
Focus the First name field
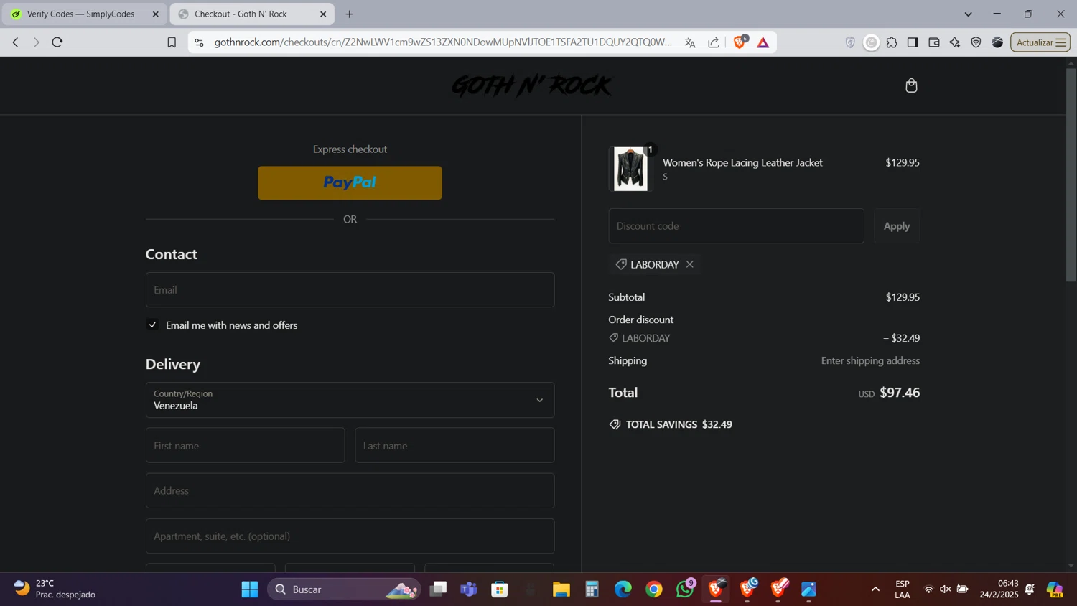(x=245, y=445)
